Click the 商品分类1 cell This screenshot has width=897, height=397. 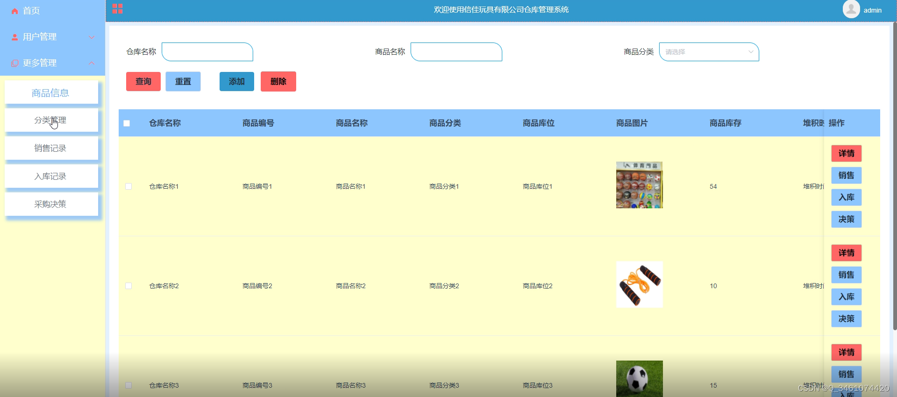(444, 186)
